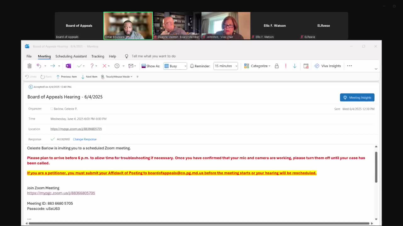Open the calendar icon in the ribbon
403x226 pixels.
coord(306,66)
